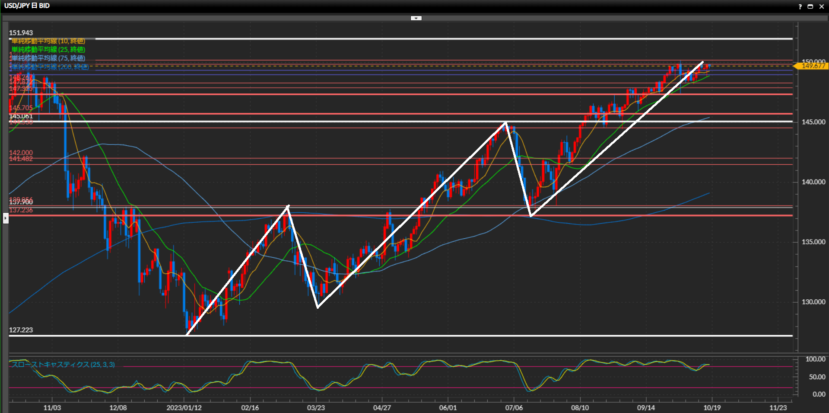This screenshot has width=829, height=413.
Task: Select the 10-period simple moving average label
Action: click(48, 41)
